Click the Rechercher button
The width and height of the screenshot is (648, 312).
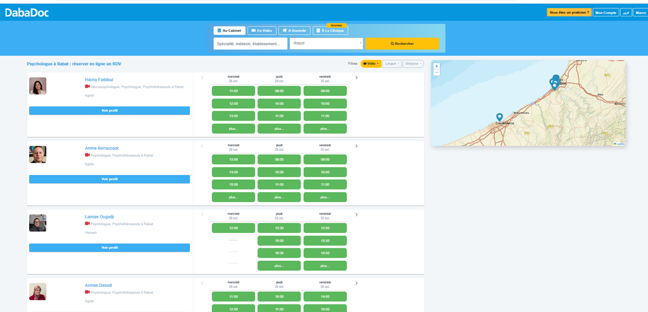tap(402, 44)
